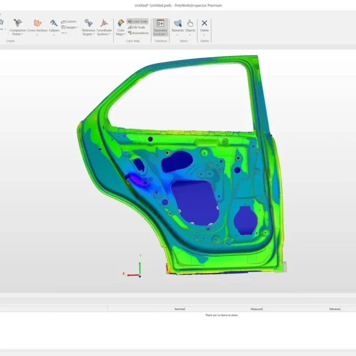The height and width of the screenshot is (356, 356).
Task: Click the Calipers tool icon
Action: point(53,23)
